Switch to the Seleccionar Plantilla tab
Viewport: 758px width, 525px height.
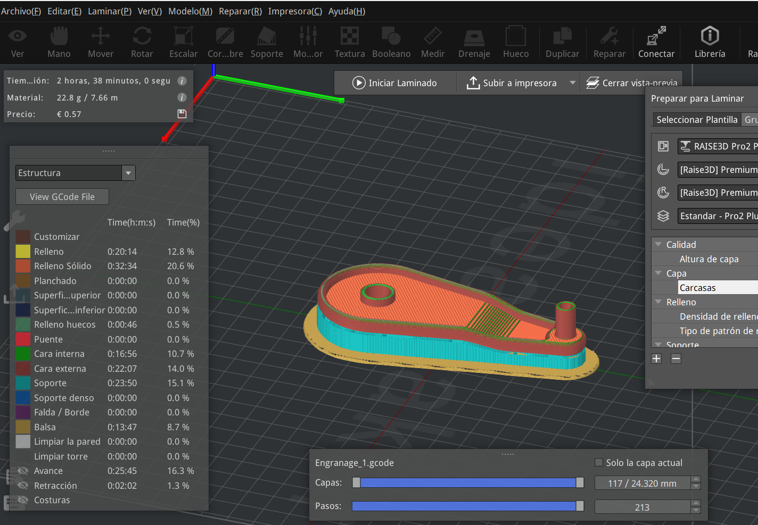[x=697, y=120]
